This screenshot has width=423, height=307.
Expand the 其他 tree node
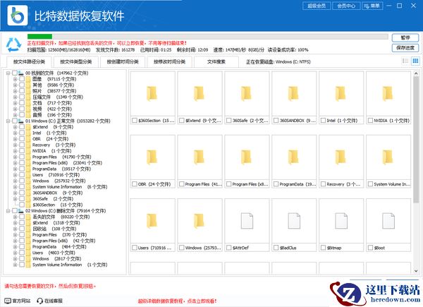click(x=15, y=85)
